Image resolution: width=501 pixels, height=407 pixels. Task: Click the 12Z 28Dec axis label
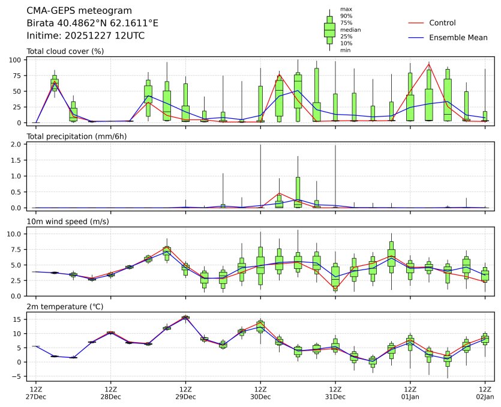tap(110, 393)
